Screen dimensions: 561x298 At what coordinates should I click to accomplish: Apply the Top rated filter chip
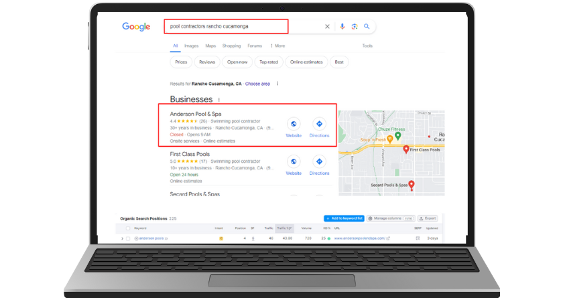coord(269,62)
